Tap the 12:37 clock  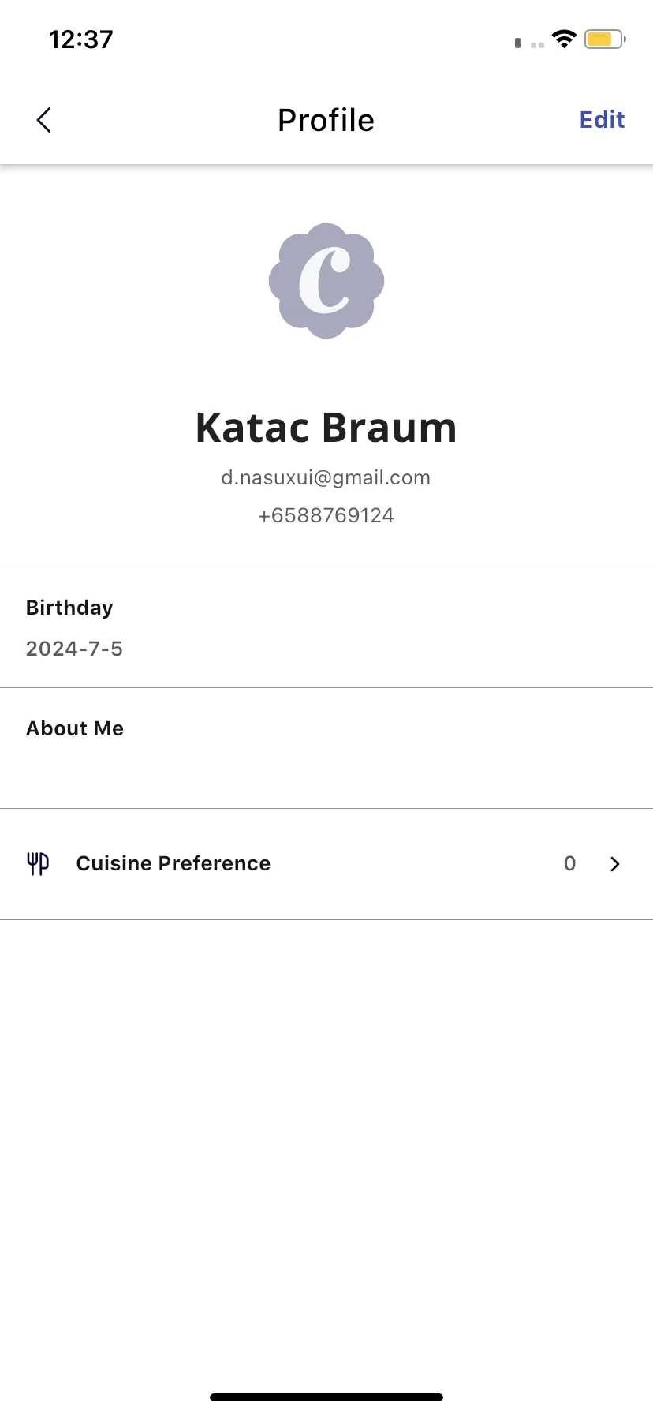pos(81,39)
